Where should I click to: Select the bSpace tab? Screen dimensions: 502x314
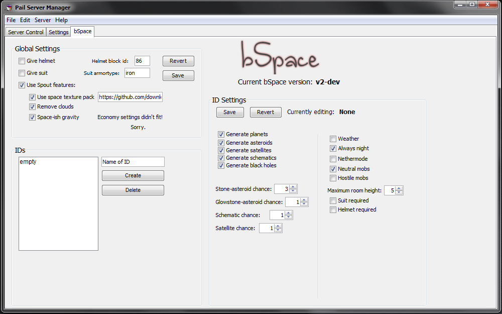83,31
